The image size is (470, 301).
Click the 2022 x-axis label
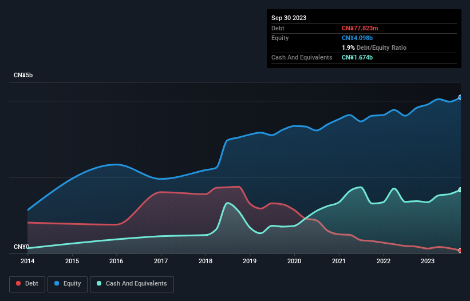coord(384,261)
